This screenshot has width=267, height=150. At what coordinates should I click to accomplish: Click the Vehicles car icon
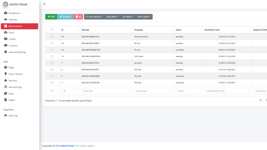(x=6, y=19)
